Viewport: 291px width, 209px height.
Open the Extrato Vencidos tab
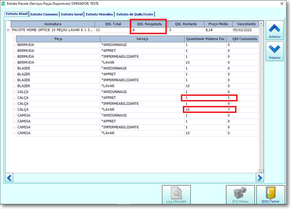tap(99, 14)
